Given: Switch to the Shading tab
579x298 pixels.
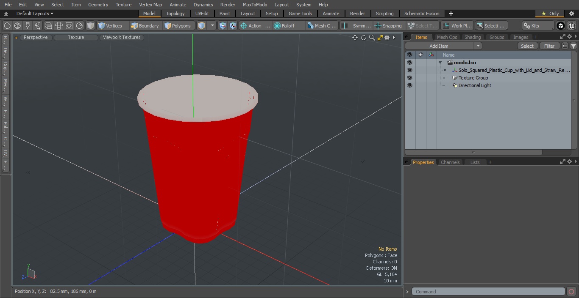Looking at the screenshot, I should point(473,37).
